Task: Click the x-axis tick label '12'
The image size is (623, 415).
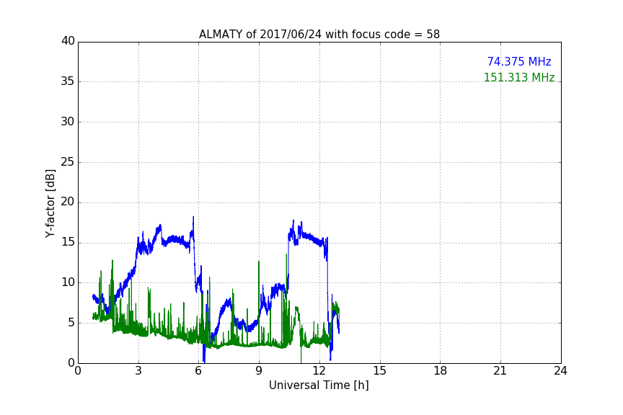Action: tap(319, 371)
